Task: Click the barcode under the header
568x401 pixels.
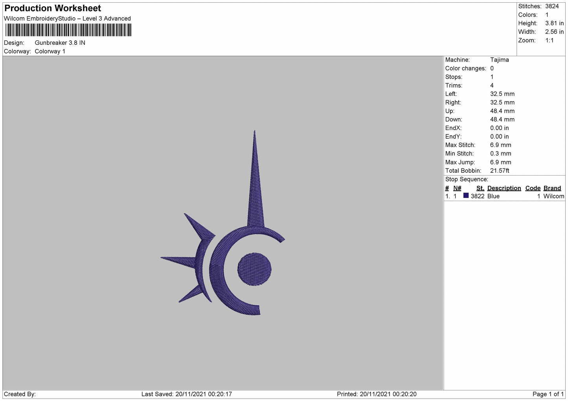Action: [x=68, y=30]
